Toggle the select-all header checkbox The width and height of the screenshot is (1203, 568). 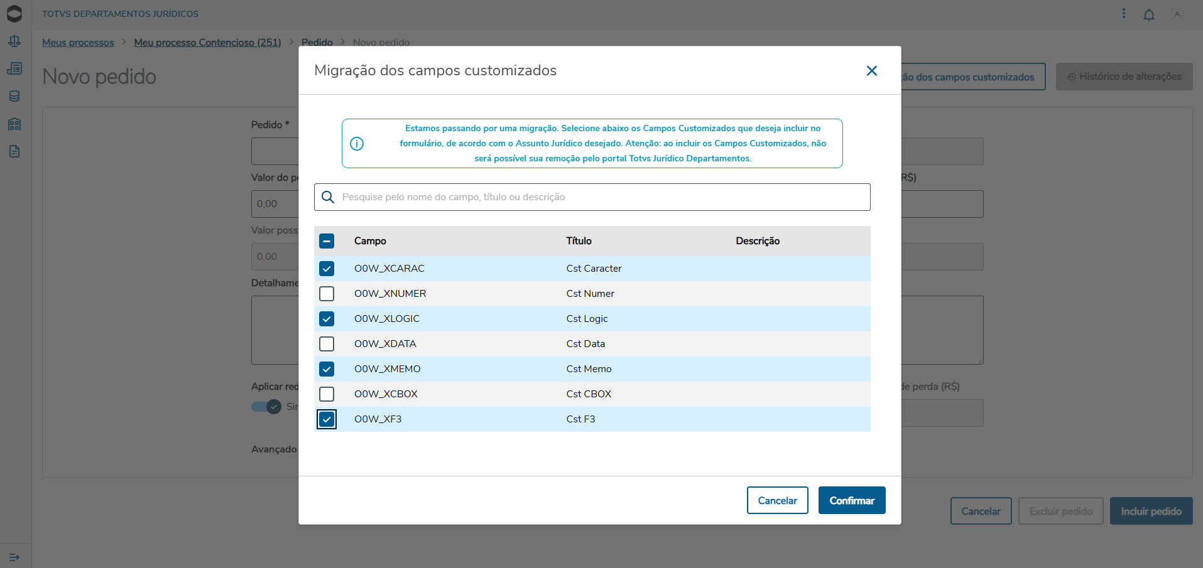(327, 241)
